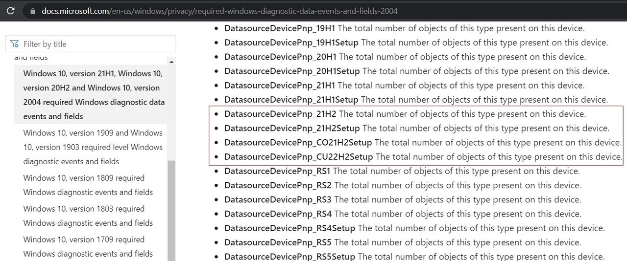Click the DatasourceDevicePnp_RS1 entry
This screenshot has width=627, height=261.
pos(277,171)
